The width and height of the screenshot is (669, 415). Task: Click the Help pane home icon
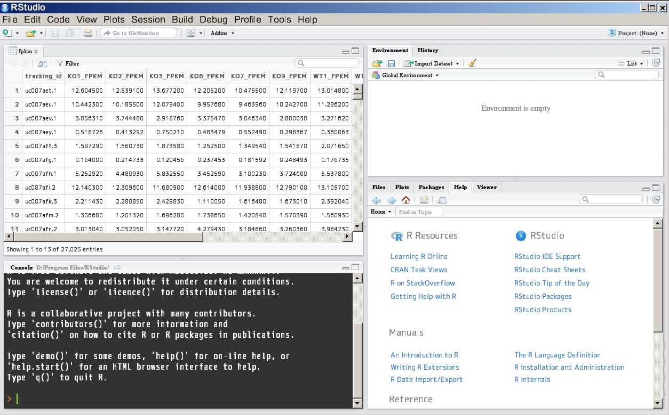pyautogui.click(x=406, y=200)
